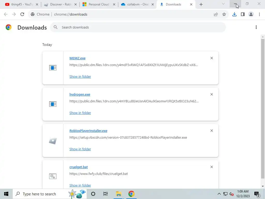
Task: Open the taskbar clock and date
Action: (x=243, y=194)
